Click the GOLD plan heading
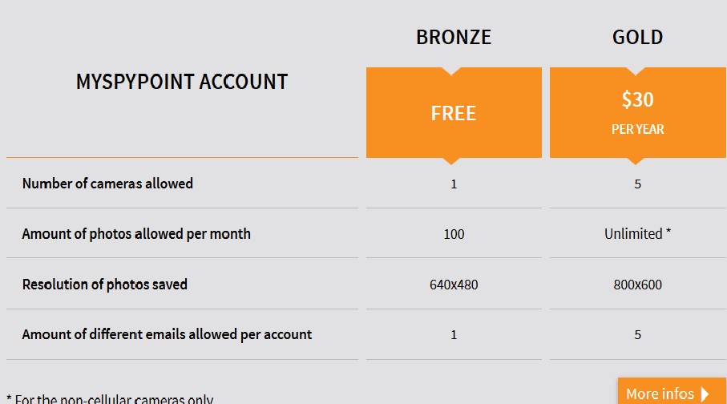The image size is (727, 404). [637, 37]
